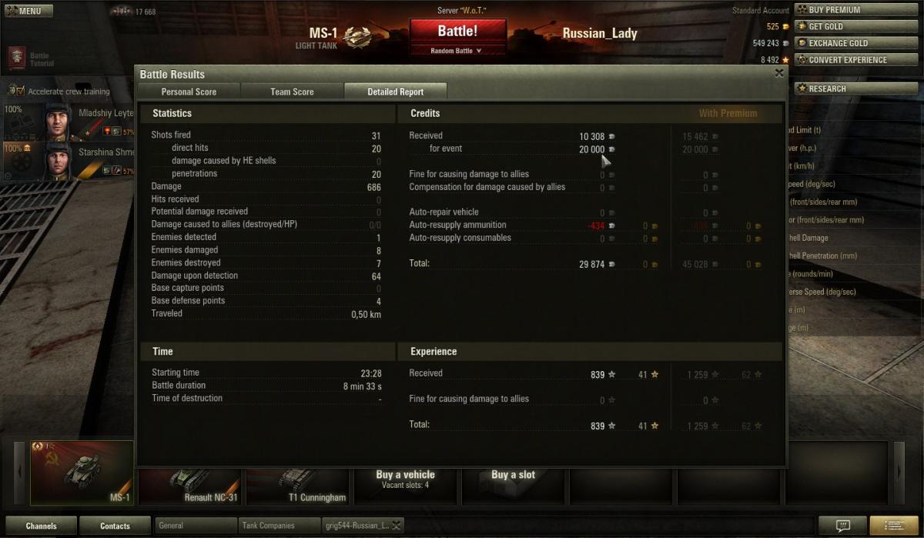Image resolution: width=924 pixels, height=538 pixels.
Task: Click CONVERT EXPERIENCE star icon button
Action: 802,60
